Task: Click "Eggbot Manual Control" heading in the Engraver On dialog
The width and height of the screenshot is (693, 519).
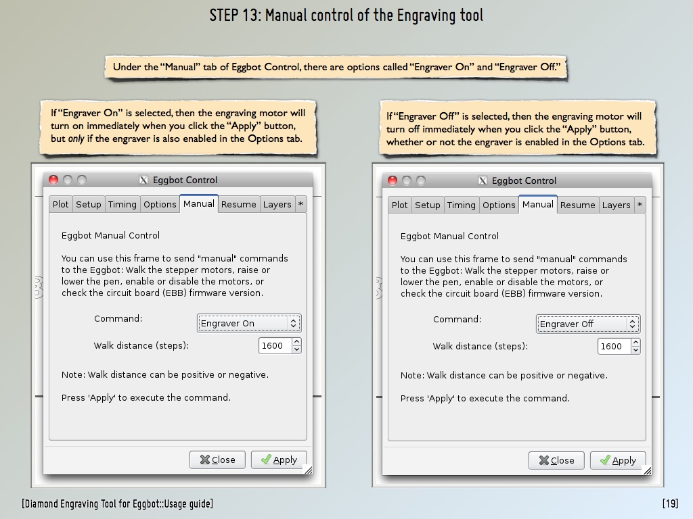Action: coord(110,236)
